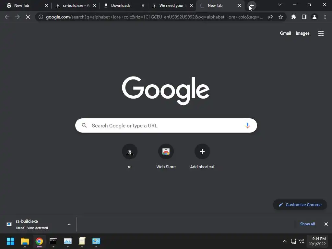
Task: Open File Explorer from taskbar
Action: point(25,241)
